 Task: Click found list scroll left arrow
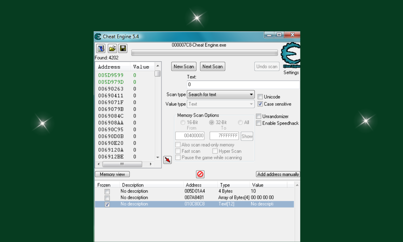99,164
